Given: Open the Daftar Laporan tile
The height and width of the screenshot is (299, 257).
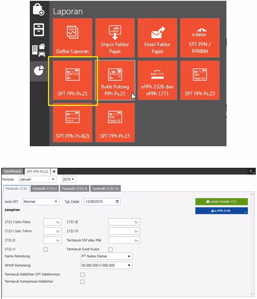Looking at the screenshot, I should 73,38.
